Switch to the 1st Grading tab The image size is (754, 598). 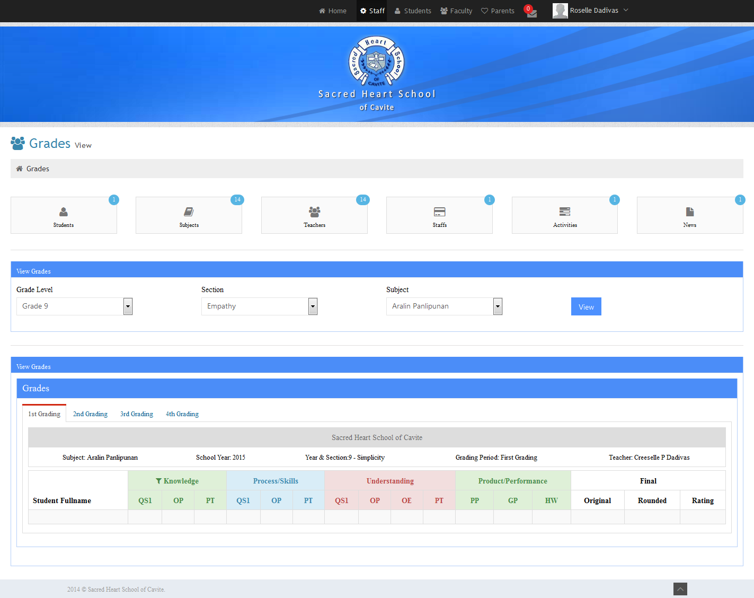44,414
